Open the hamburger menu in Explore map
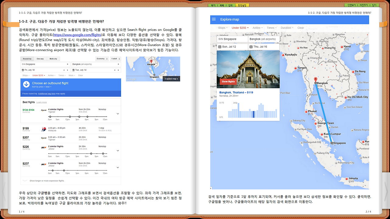This screenshot has width=390, height=219. click(x=214, y=19)
